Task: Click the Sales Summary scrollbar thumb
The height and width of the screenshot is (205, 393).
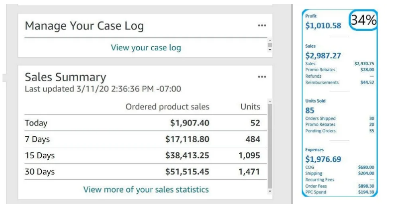Action: point(270,144)
